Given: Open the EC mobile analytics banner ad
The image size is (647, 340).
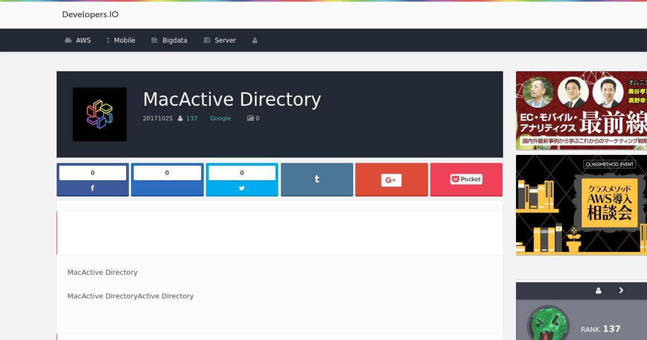Looking at the screenshot, I should point(581,111).
